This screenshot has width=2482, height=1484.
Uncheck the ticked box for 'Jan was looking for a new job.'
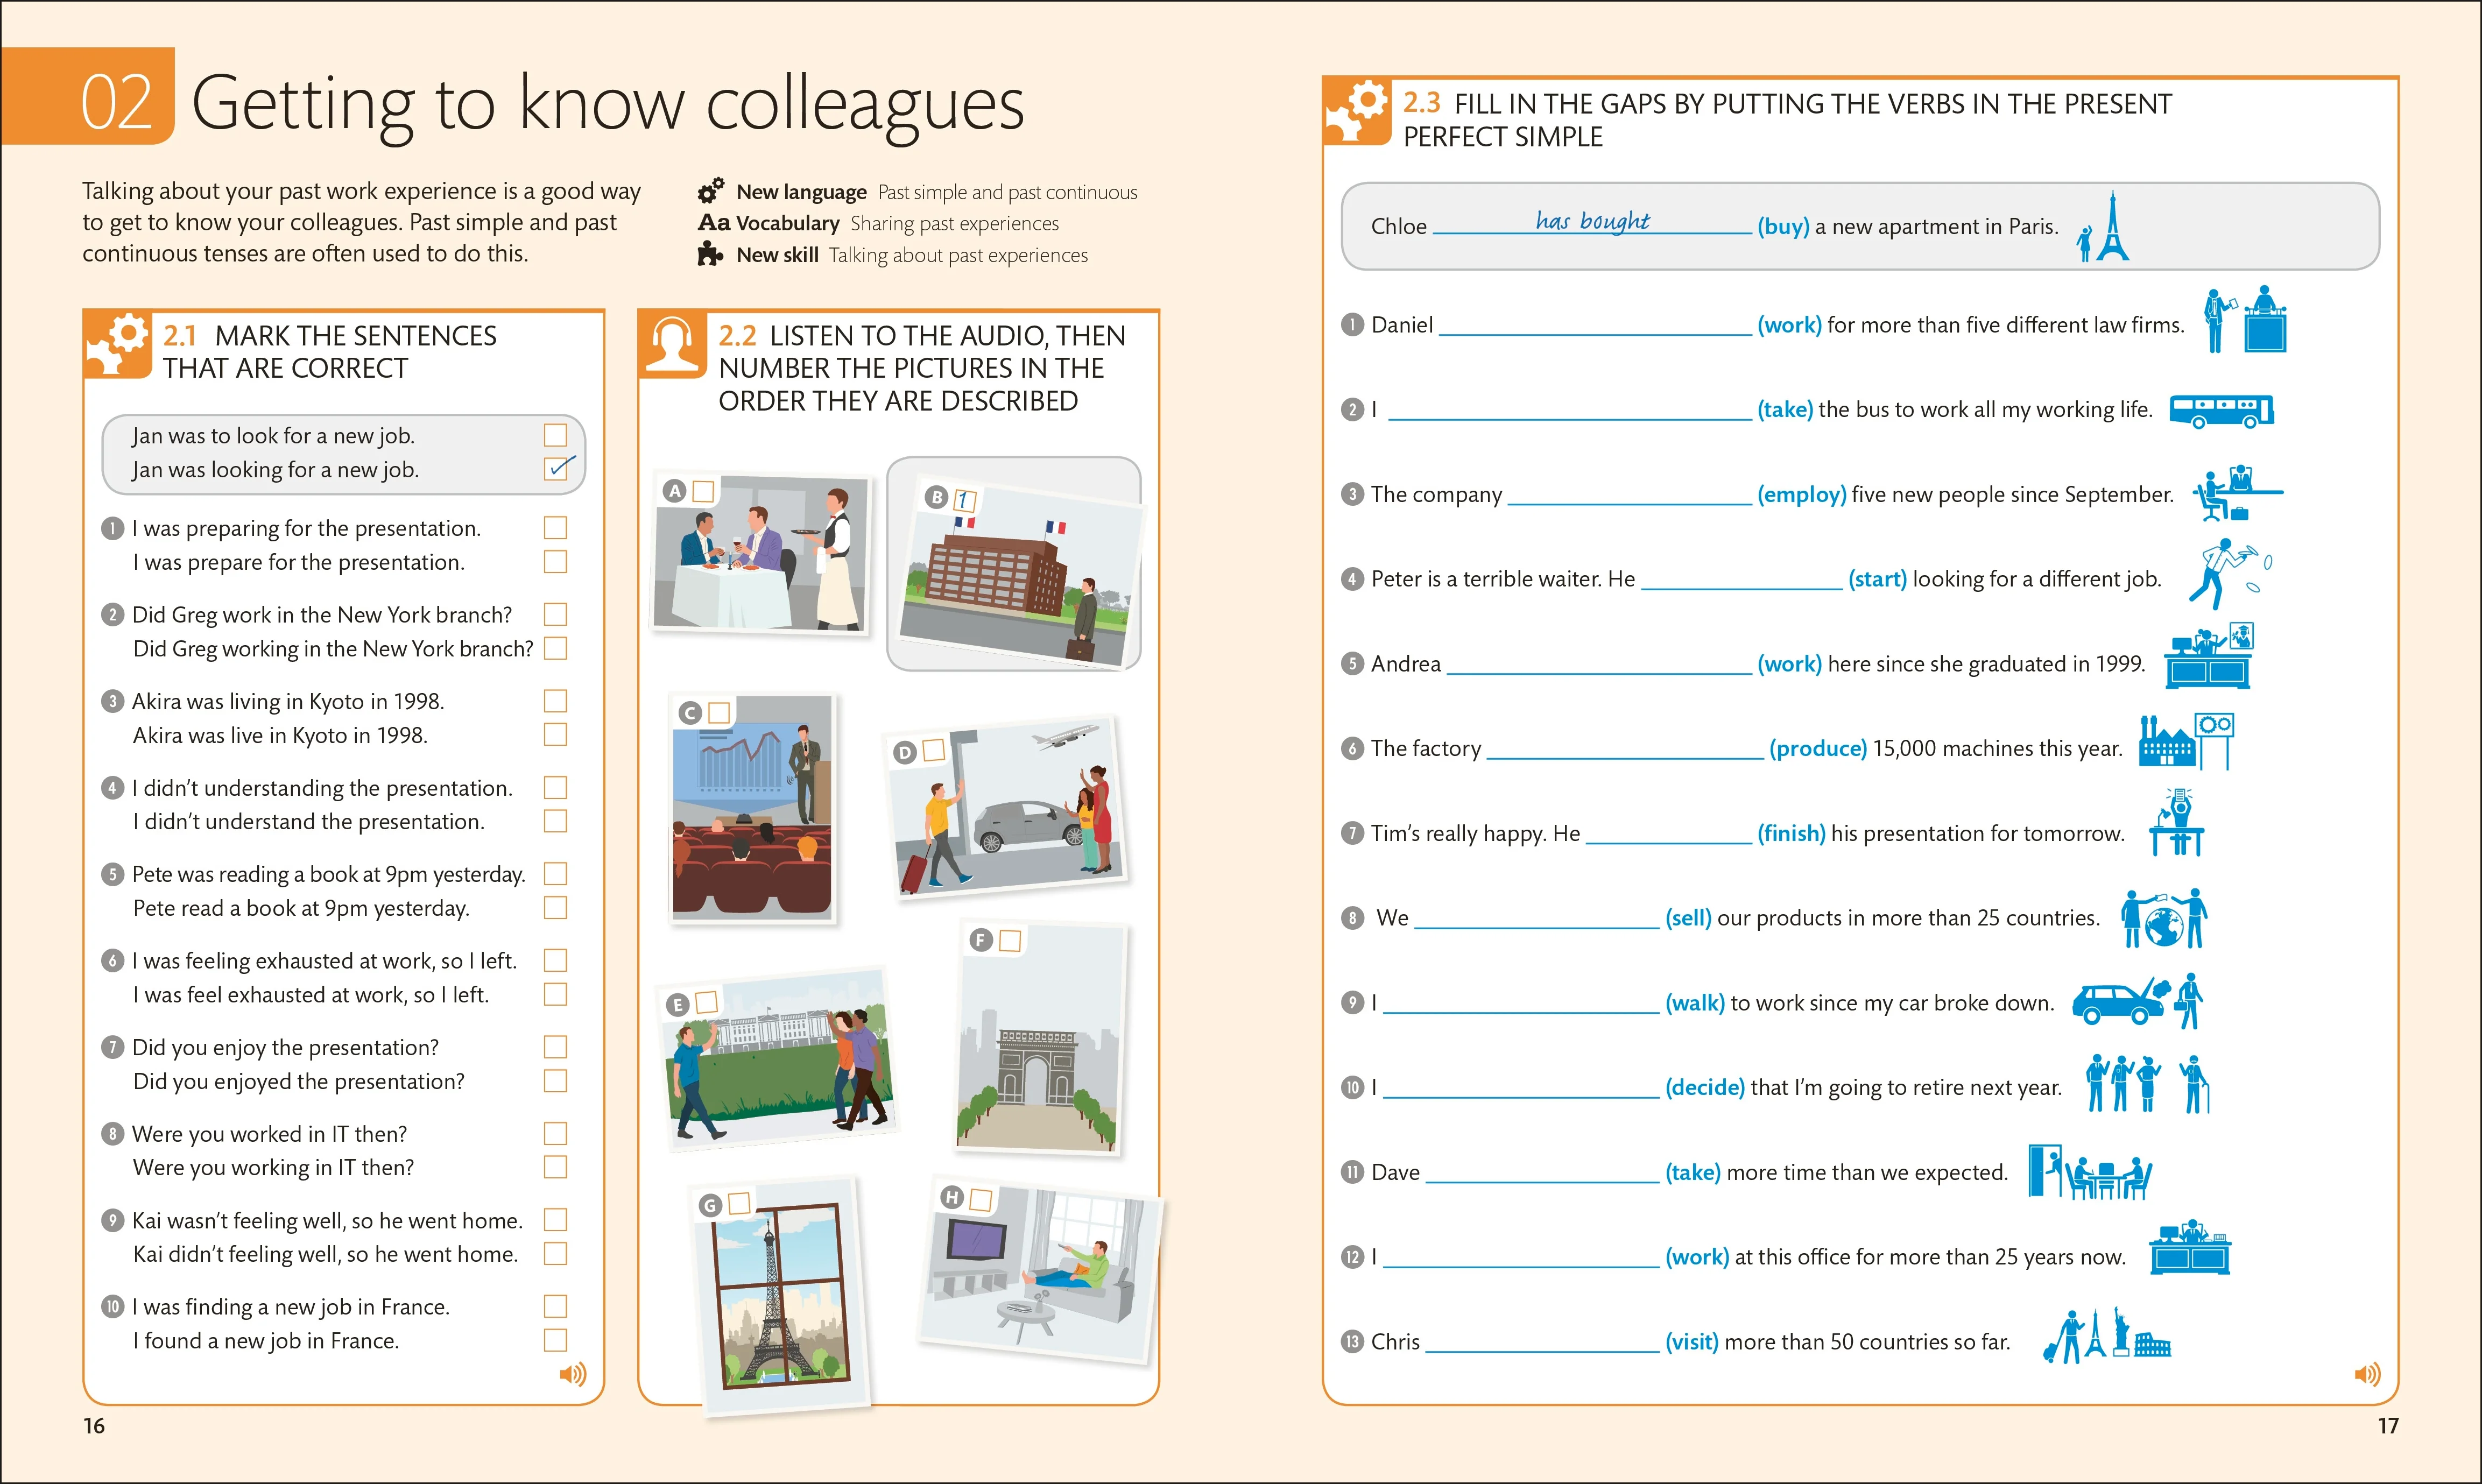pyautogui.click(x=556, y=468)
